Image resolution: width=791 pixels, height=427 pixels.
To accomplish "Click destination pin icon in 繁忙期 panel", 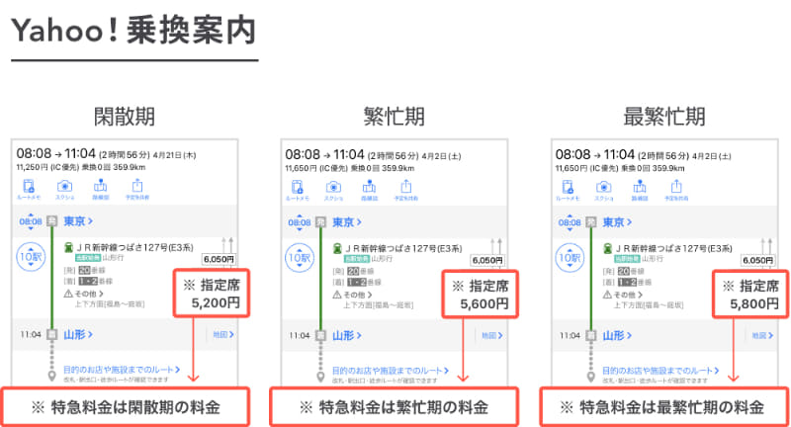I will [320, 377].
